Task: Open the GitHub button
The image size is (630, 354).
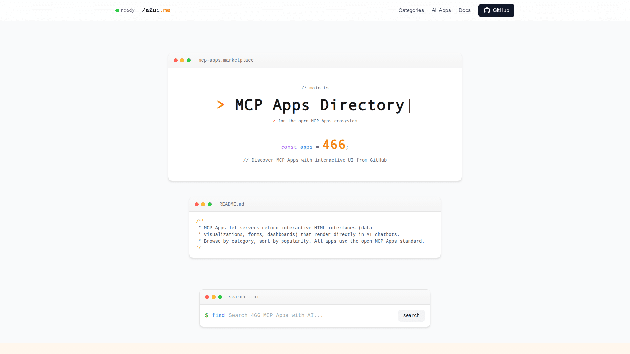Action: click(x=496, y=10)
